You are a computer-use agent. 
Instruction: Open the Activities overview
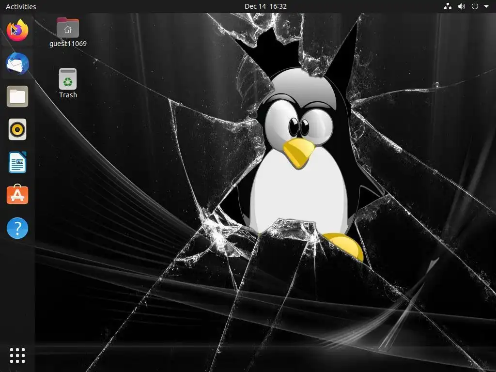pyautogui.click(x=21, y=6)
